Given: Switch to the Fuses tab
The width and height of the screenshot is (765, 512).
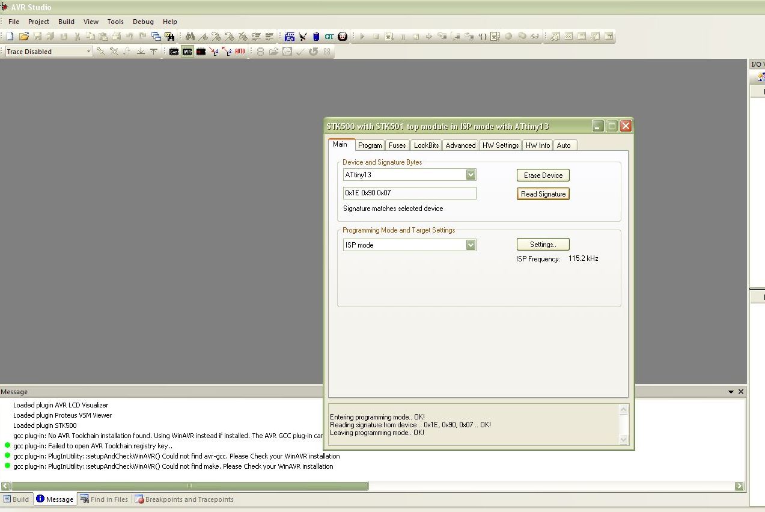Looking at the screenshot, I should click(397, 145).
